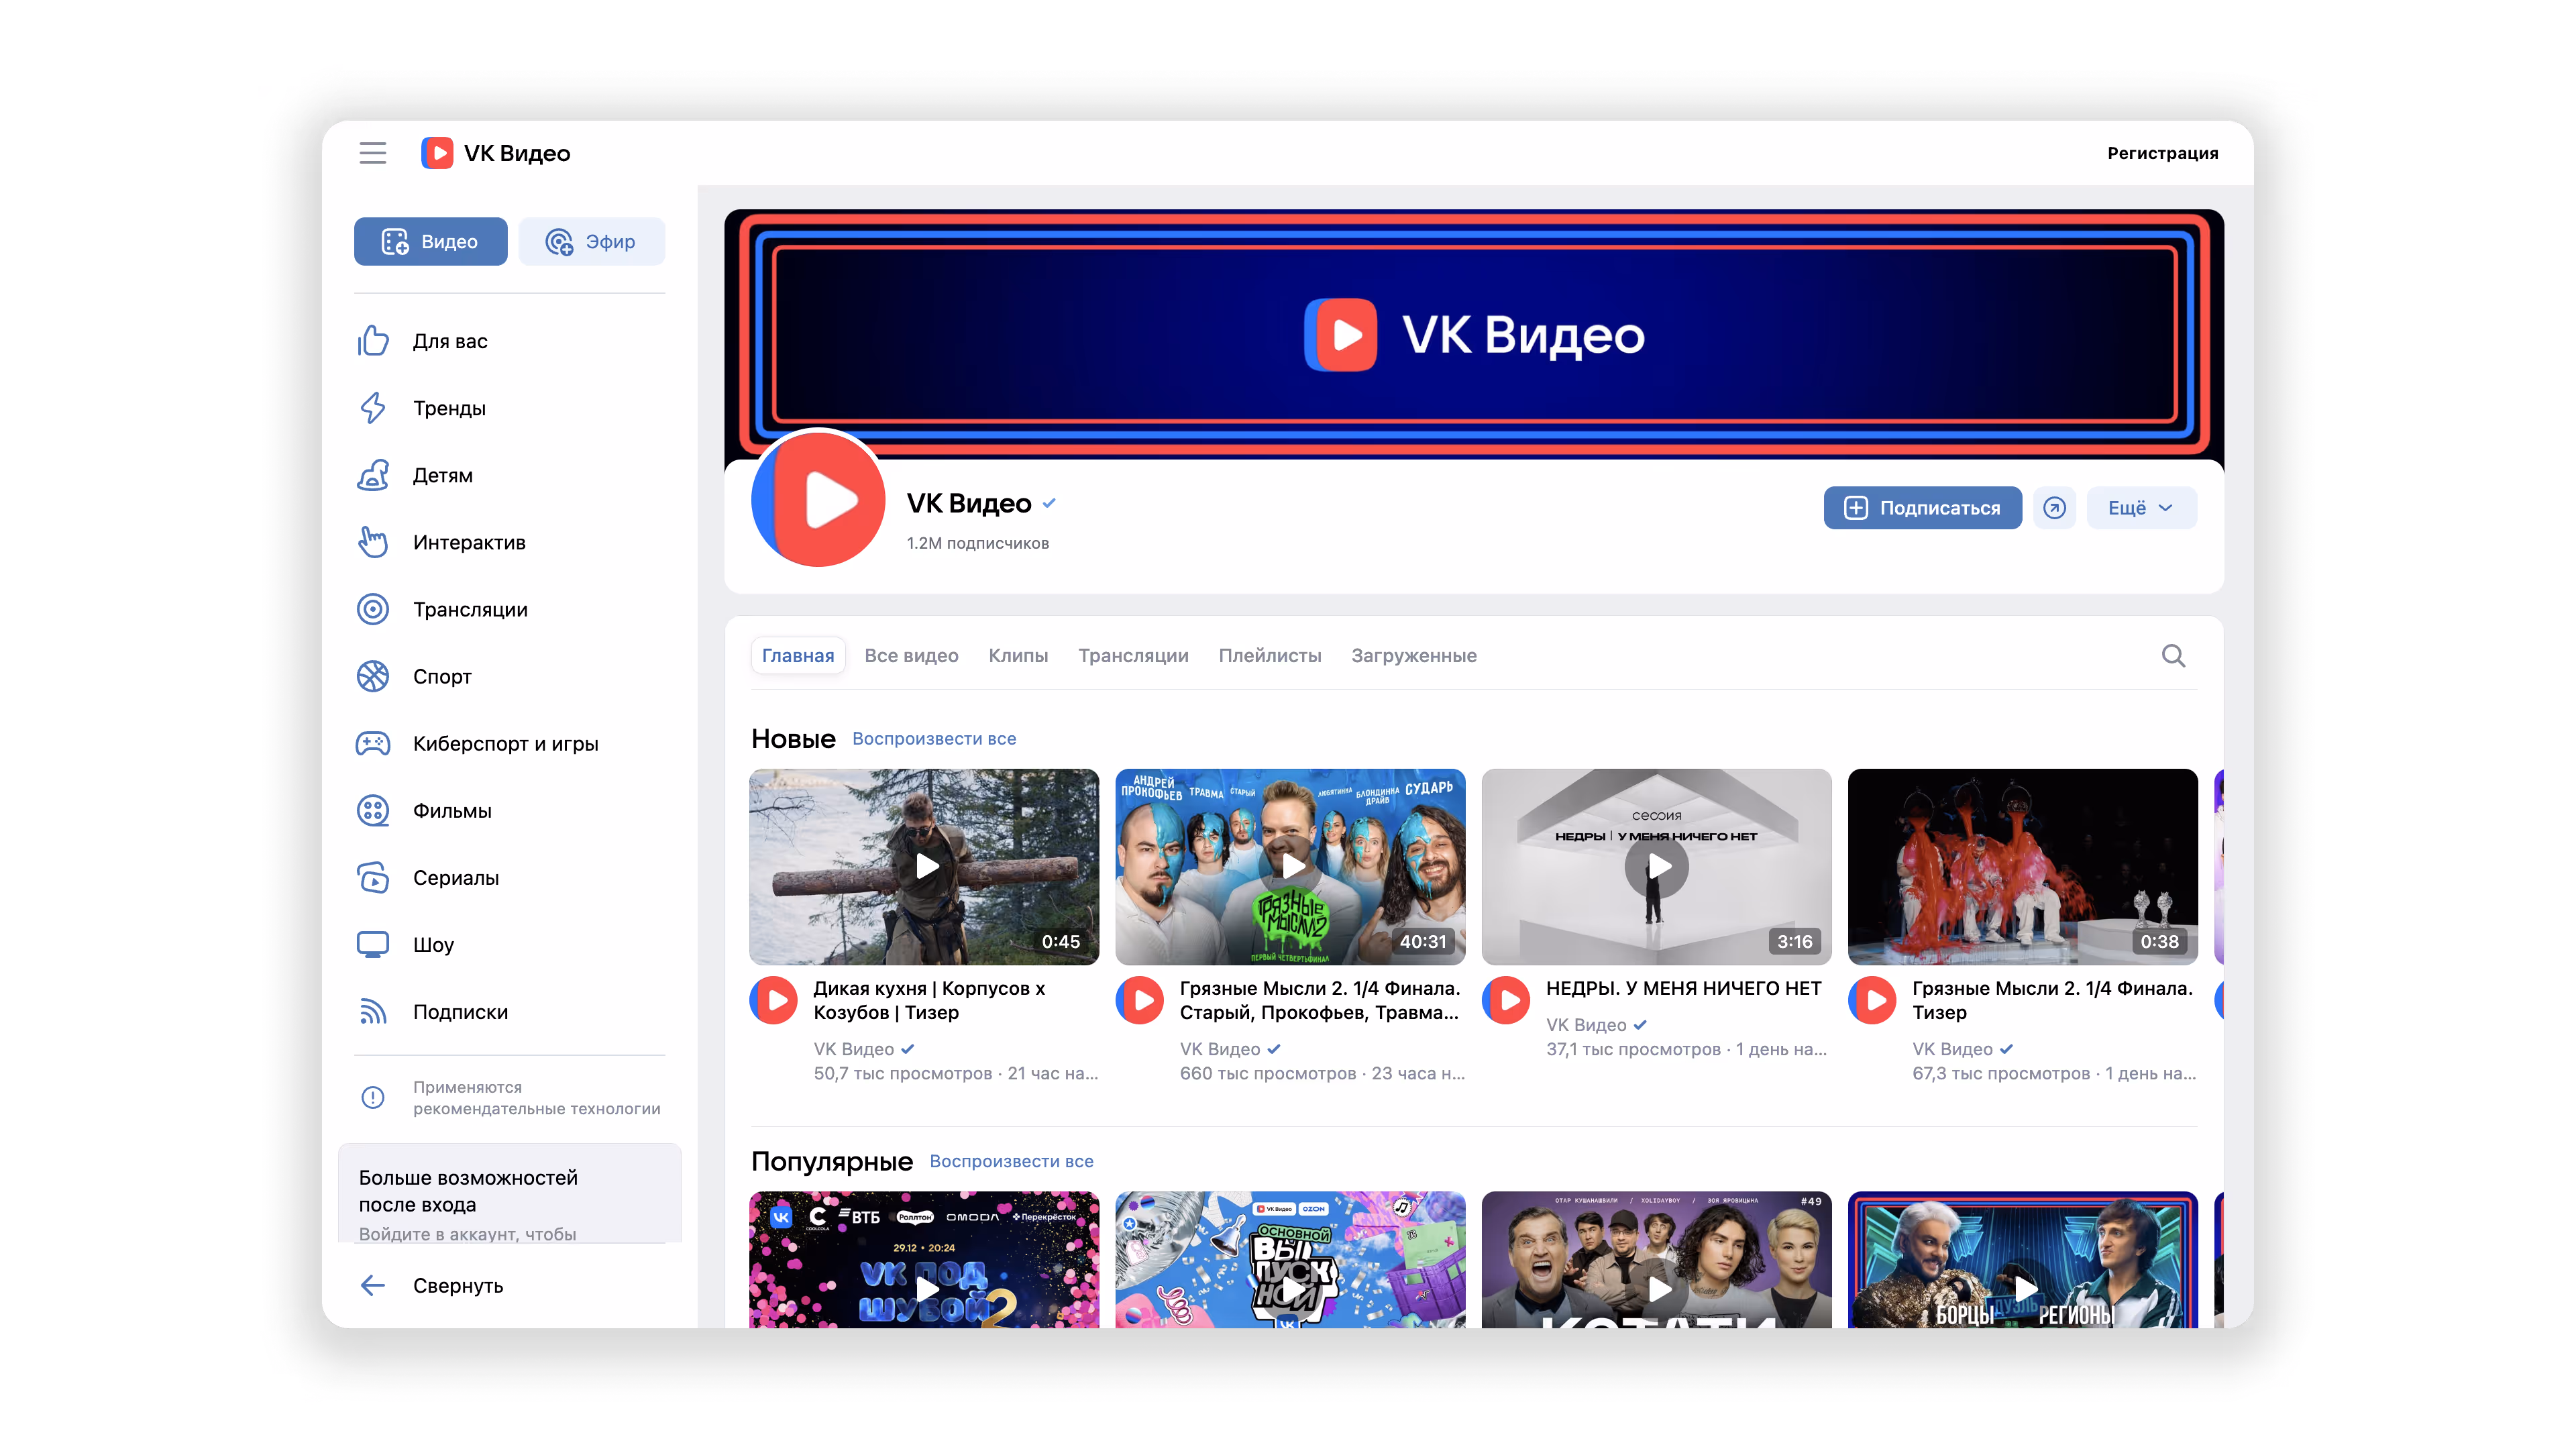
Task: Open Сериалы play icon
Action: coord(373,878)
